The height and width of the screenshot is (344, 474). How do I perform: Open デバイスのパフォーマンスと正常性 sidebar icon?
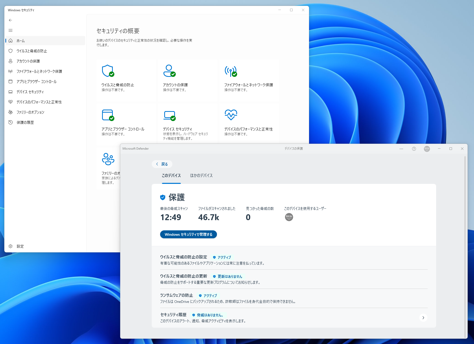coord(10,102)
